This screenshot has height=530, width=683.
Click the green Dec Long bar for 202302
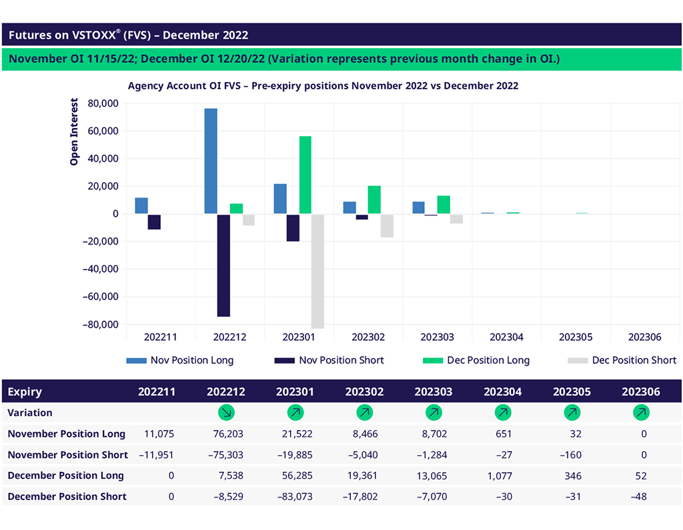[x=374, y=200]
